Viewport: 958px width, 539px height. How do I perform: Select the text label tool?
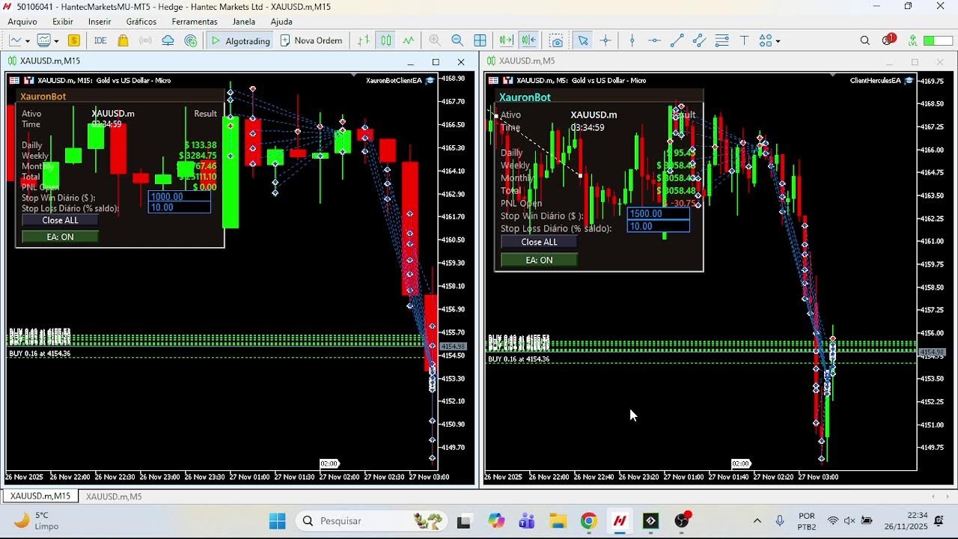pyautogui.click(x=745, y=40)
